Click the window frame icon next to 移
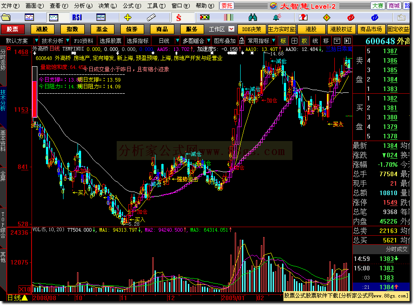Screen dimensions: 415x306 click(x=337, y=41)
